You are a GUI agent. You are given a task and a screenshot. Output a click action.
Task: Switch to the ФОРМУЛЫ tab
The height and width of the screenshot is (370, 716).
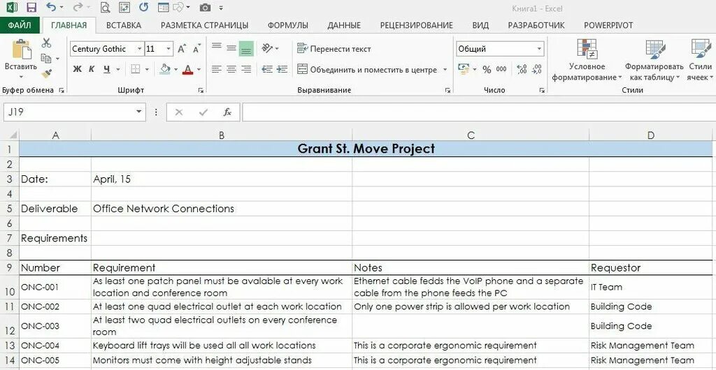click(x=287, y=26)
